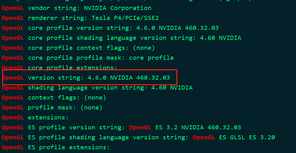
Task: Click the ES profile version string line
Action: tap(121, 127)
